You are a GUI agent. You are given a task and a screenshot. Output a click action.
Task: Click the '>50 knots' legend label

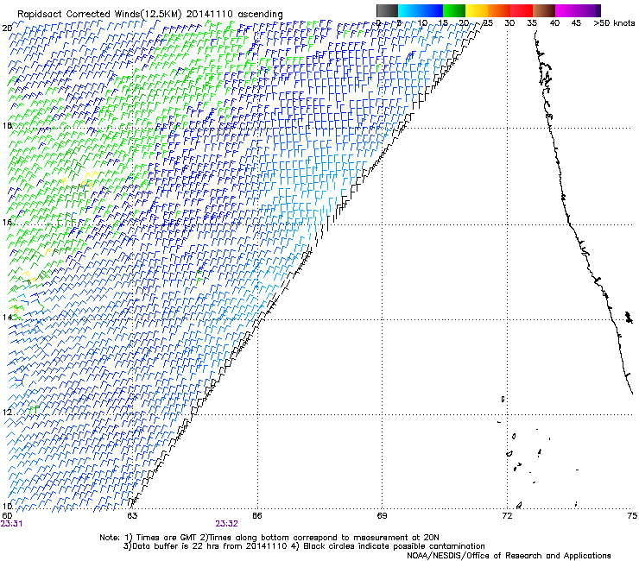(614, 22)
